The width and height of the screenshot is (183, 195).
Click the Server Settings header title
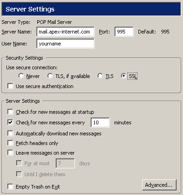pyautogui.click(x=30, y=9)
